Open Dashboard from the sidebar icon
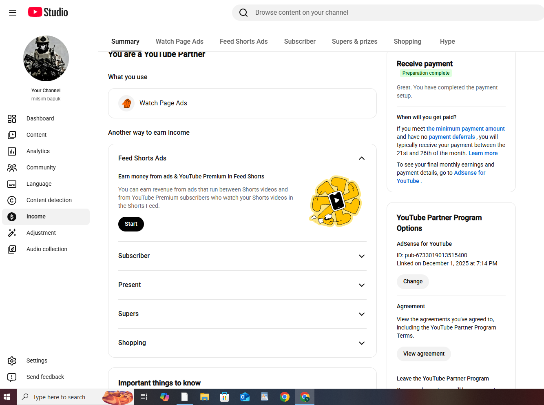The width and height of the screenshot is (544, 405). point(12,118)
